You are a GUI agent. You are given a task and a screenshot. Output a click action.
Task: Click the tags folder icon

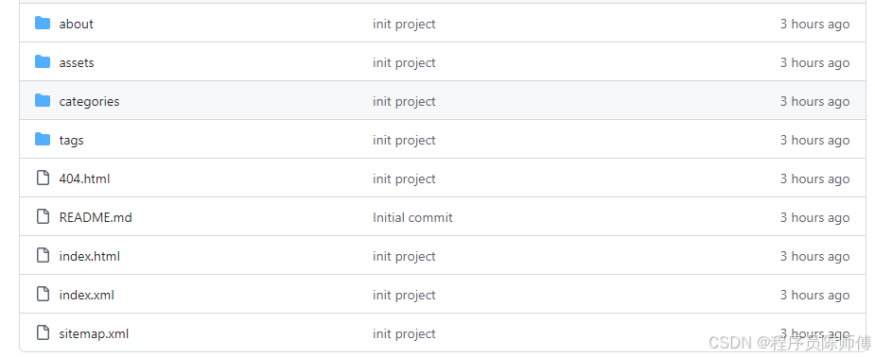[x=43, y=139]
